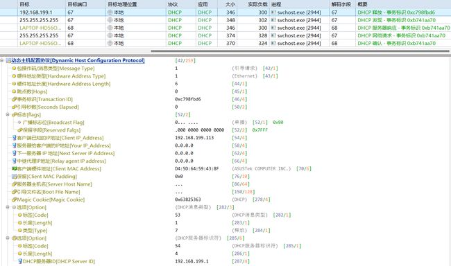The height and width of the screenshot is (266, 451).
Task: Click the Client MAC Address field icon
Action: point(14,168)
